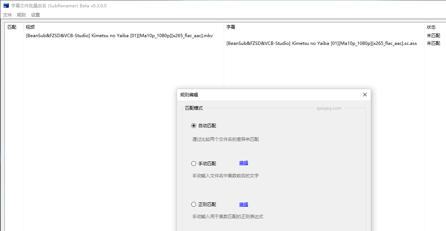Screen dimensions: 446x231
Task: Click the 通过比较两个文件名的差异来匹配 description text
Action: coord(226,139)
